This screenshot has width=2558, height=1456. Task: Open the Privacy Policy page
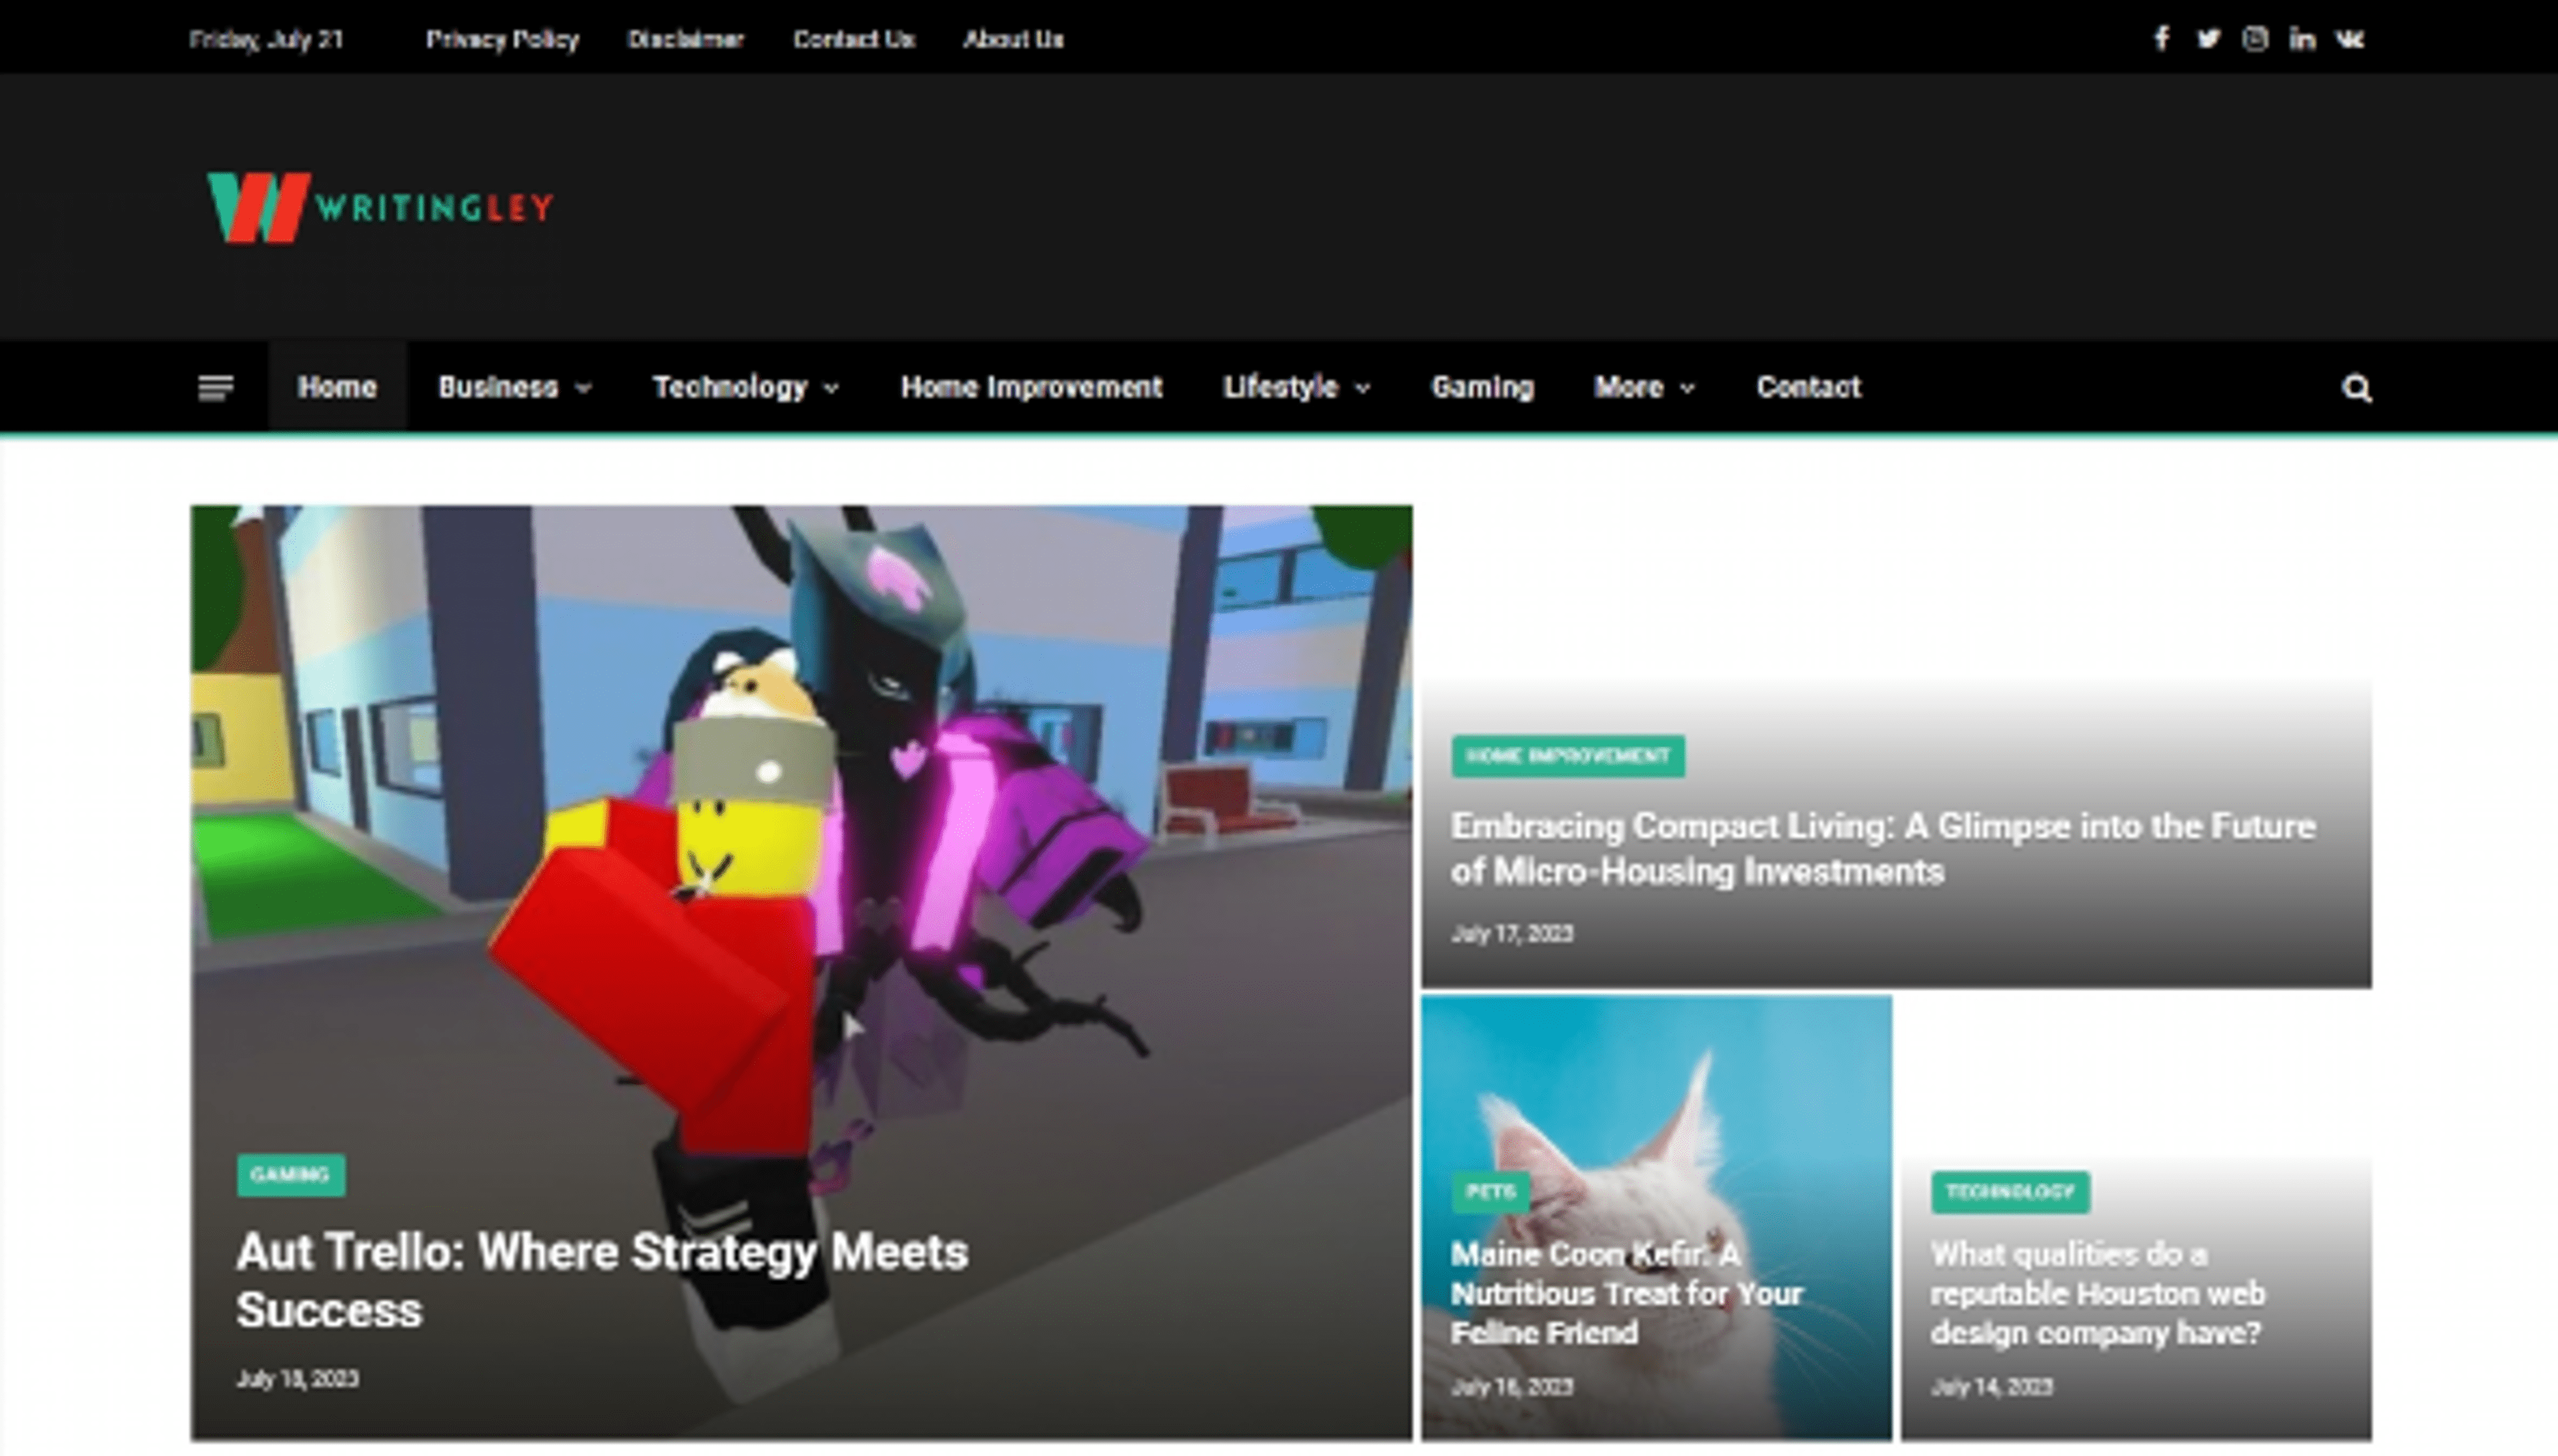pyautogui.click(x=503, y=39)
